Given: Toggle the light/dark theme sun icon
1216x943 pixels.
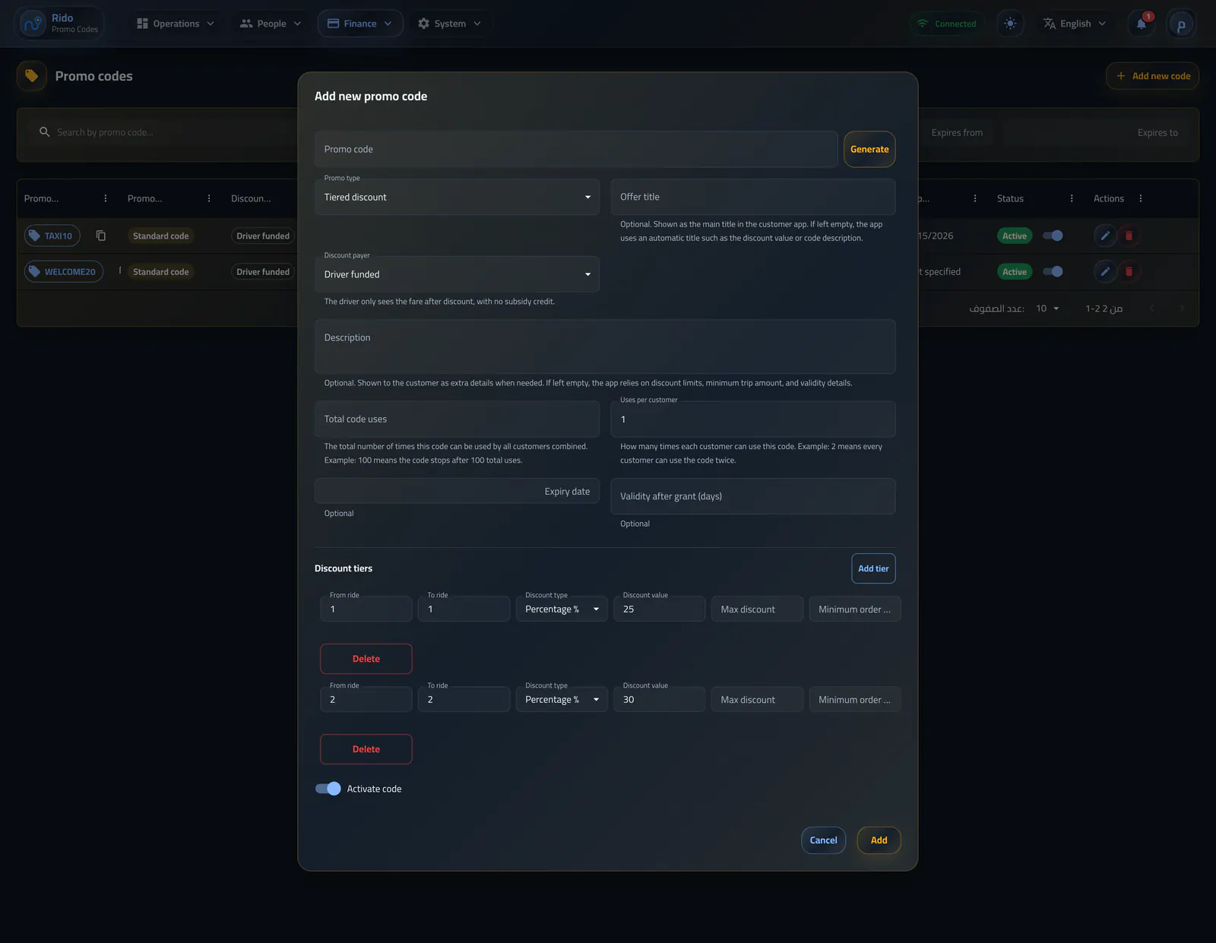Looking at the screenshot, I should click(x=1010, y=24).
